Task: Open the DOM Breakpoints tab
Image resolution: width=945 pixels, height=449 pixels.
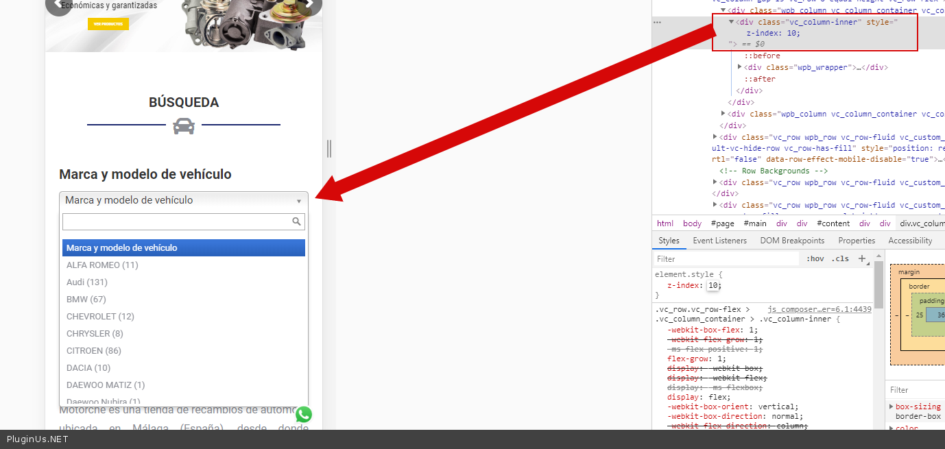Action: click(792, 241)
